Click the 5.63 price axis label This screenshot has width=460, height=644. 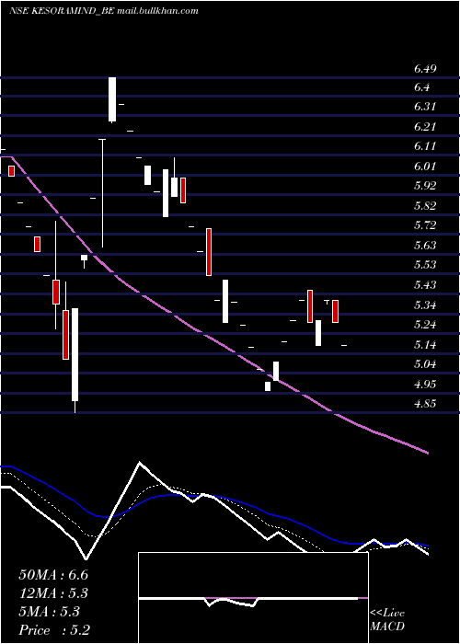425,246
